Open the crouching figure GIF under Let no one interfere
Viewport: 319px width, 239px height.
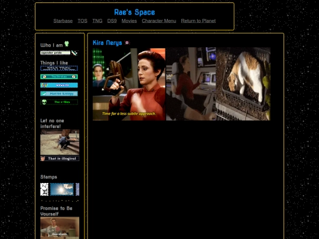coord(60,142)
